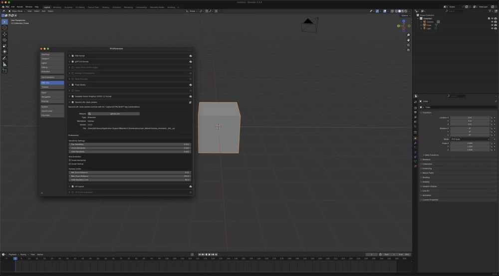Click the Blender logo menu icon
Viewport: 499px width, 276px height.
[3, 6]
